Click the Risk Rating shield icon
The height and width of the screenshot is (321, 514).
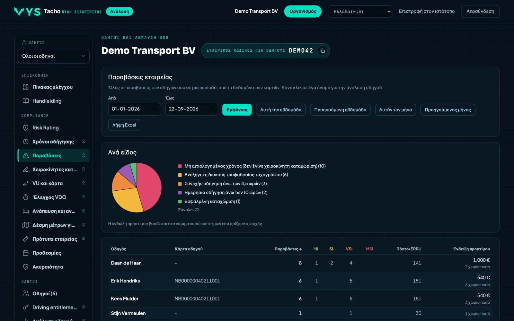pyautogui.click(x=26, y=128)
